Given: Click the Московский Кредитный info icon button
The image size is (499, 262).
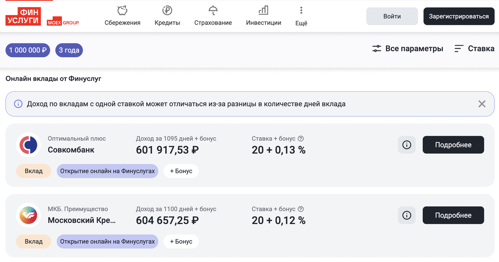Looking at the screenshot, I should (x=407, y=215).
